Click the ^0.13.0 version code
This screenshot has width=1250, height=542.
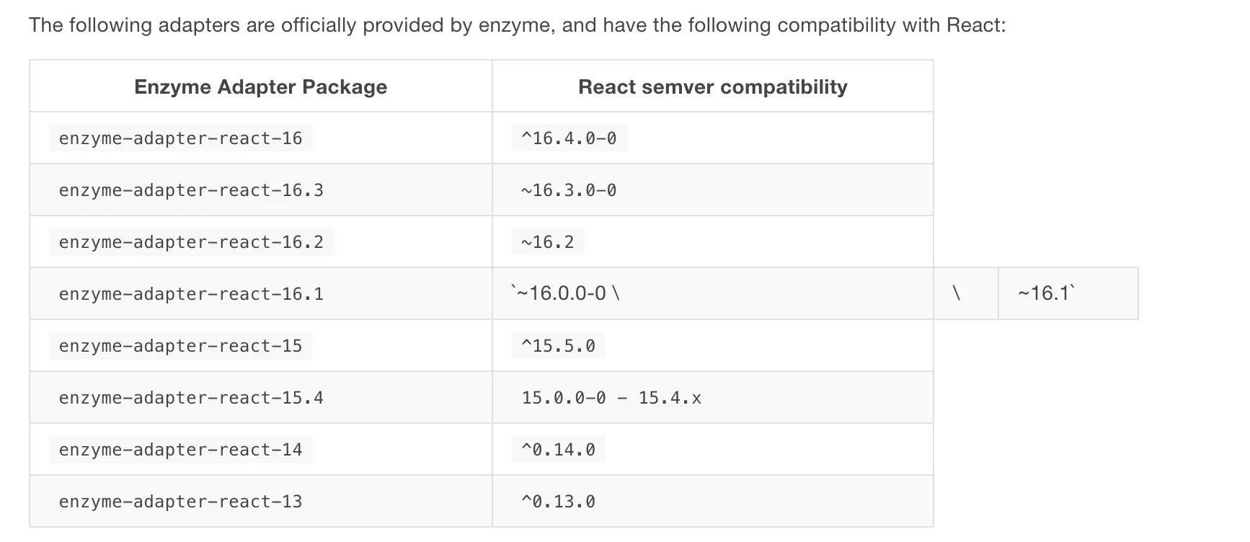[558, 502]
